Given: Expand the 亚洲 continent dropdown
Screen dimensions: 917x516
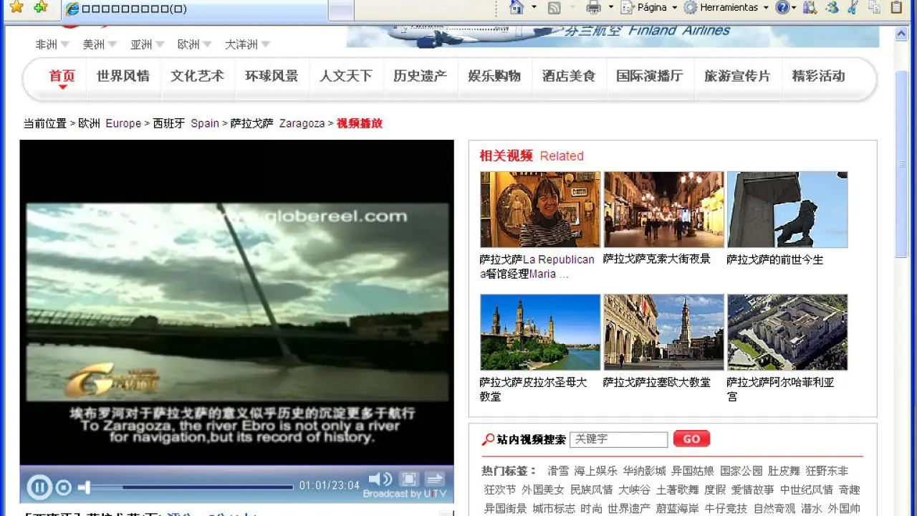Looking at the screenshot, I should click(148, 44).
